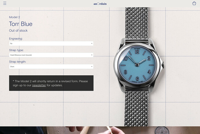Open the Strap length dropdown showing Short
Screen dimensions: 200x134
pyautogui.click(x=51, y=67)
